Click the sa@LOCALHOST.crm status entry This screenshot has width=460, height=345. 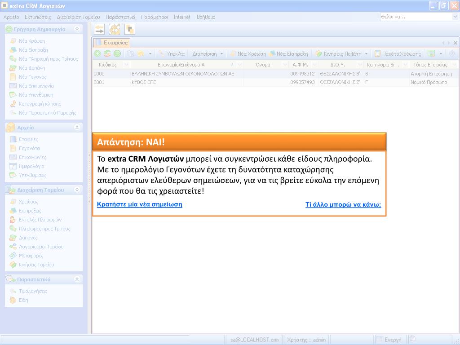(x=254, y=340)
